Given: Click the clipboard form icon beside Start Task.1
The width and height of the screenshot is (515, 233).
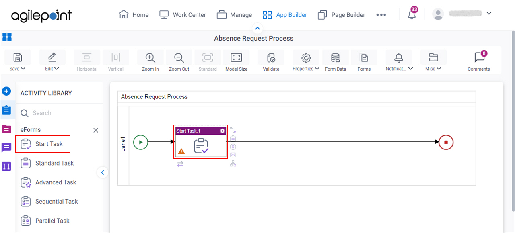Looking at the screenshot, I should [233, 139].
